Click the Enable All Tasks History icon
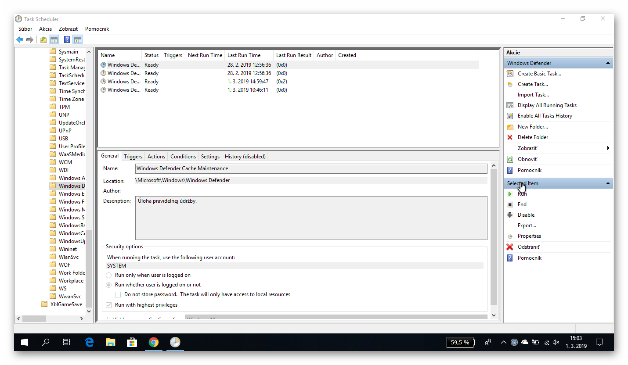The width and height of the screenshot is (628, 365). [x=510, y=116]
